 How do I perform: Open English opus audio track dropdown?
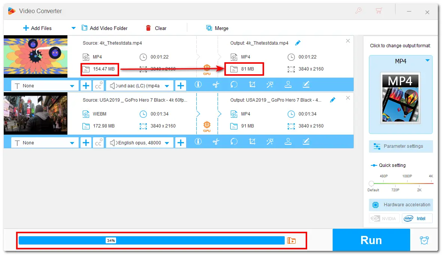140,143
